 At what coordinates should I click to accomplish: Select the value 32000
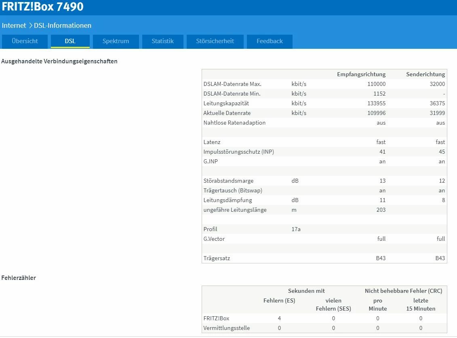[437, 84]
